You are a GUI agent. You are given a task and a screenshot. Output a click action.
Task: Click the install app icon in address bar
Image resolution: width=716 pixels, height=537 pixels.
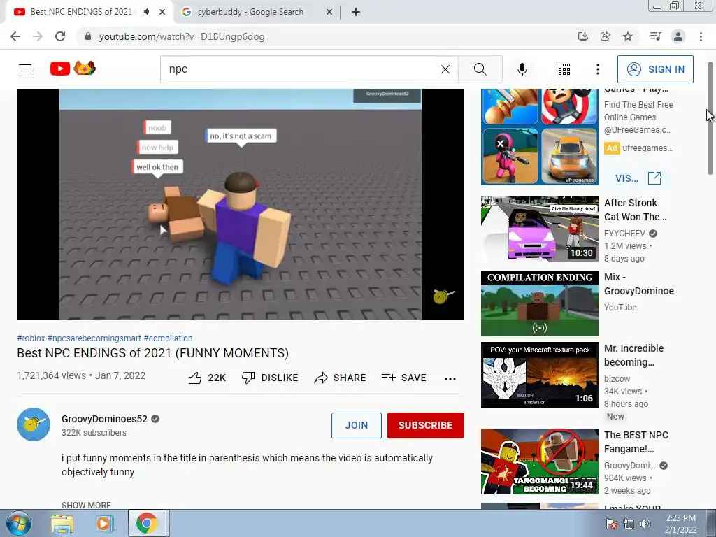click(x=582, y=36)
